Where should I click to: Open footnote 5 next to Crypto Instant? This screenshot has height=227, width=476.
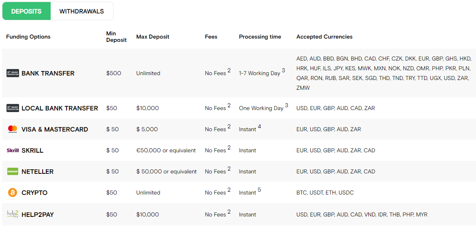tap(259, 190)
